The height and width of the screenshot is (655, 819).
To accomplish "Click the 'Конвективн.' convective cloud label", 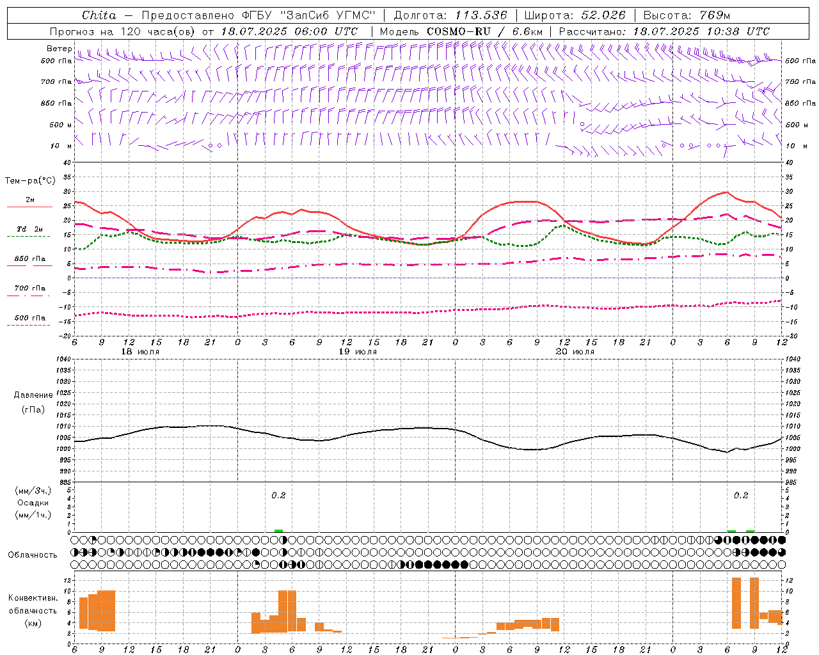I will [x=33, y=598].
